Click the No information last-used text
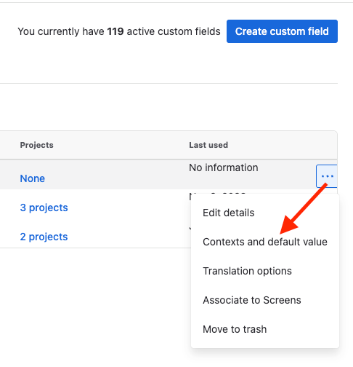This screenshot has height=367, width=353. (224, 167)
